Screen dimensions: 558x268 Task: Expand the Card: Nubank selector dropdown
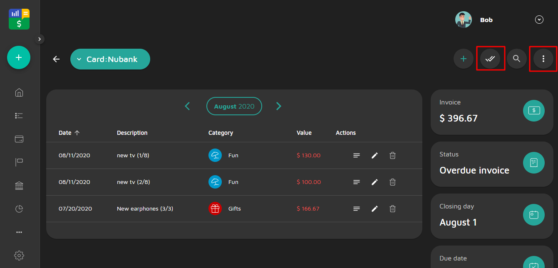(x=110, y=59)
